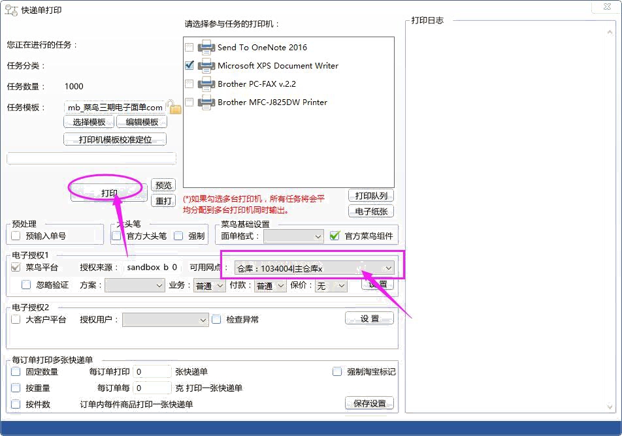The image size is (622, 436).
Task: Uncheck the 官方菜鸟组件 checkbox
Action: coord(335,236)
